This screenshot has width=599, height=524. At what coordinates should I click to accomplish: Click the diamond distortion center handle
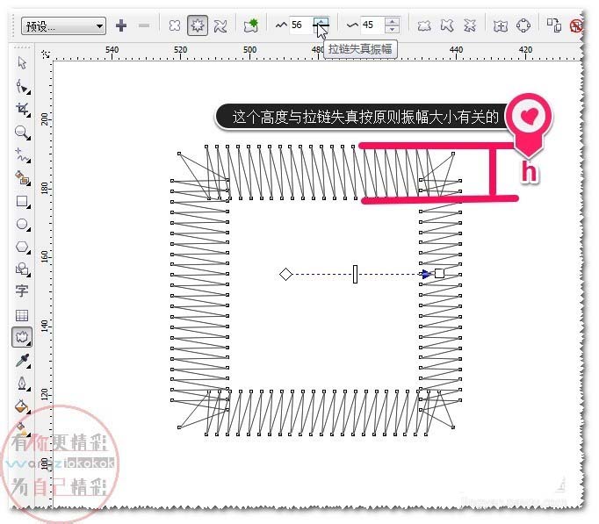(x=285, y=274)
